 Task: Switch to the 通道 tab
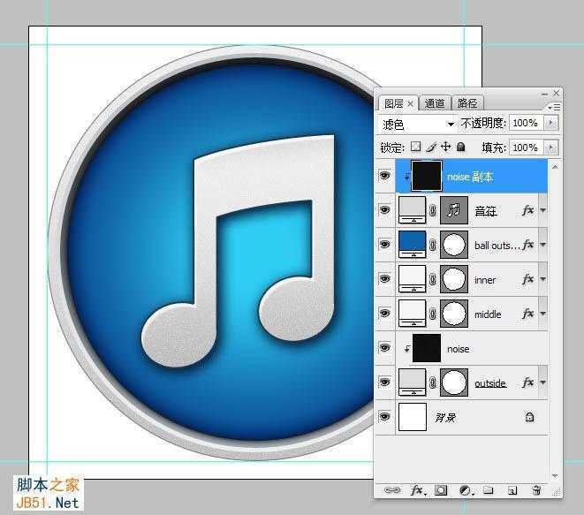[x=435, y=103]
